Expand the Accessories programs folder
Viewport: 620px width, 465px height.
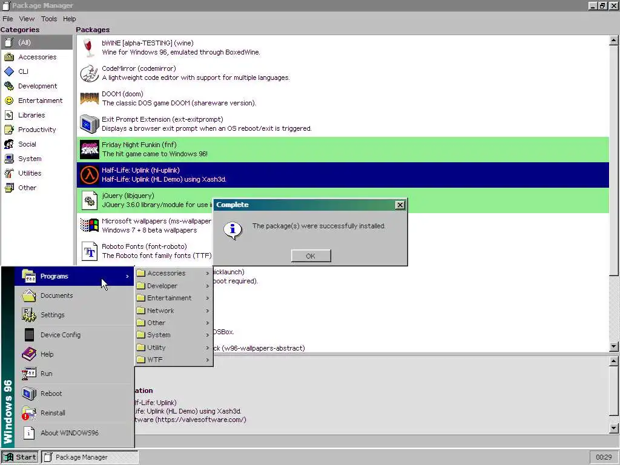tap(174, 273)
